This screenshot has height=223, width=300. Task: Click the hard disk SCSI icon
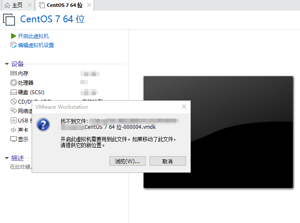(14, 92)
